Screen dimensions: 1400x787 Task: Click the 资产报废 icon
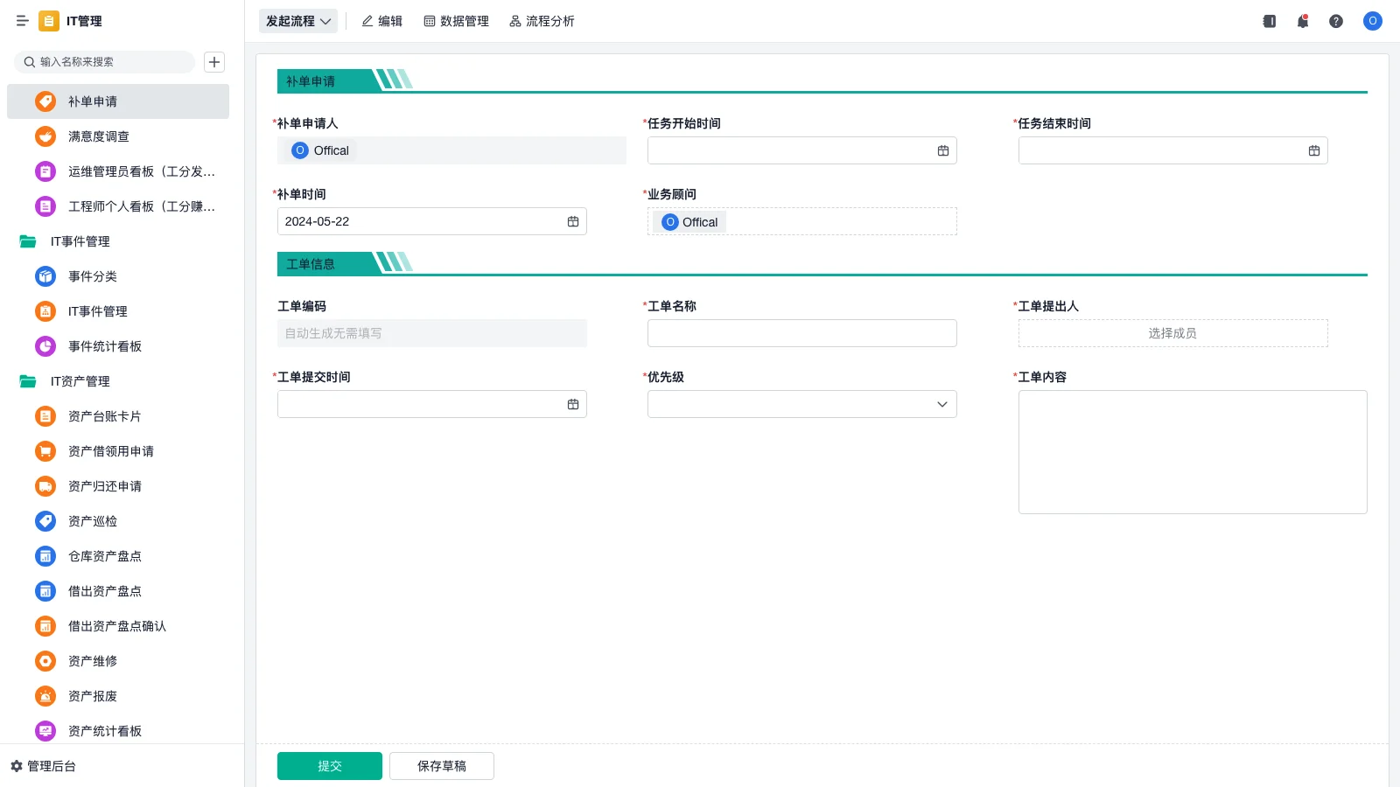click(x=45, y=696)
